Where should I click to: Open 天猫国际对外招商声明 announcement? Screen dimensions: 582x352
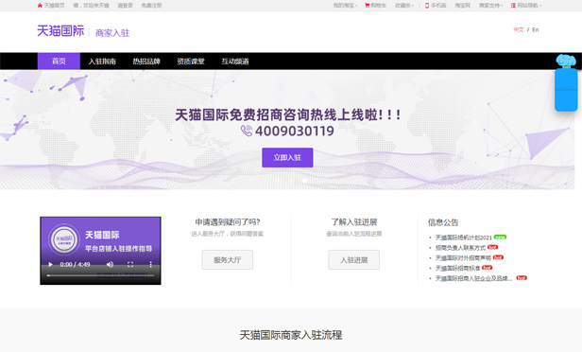[x=463, y=258]
